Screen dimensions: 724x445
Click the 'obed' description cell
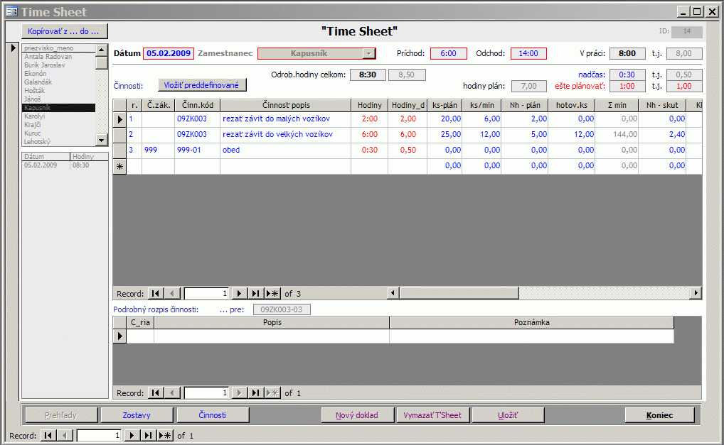285,150
